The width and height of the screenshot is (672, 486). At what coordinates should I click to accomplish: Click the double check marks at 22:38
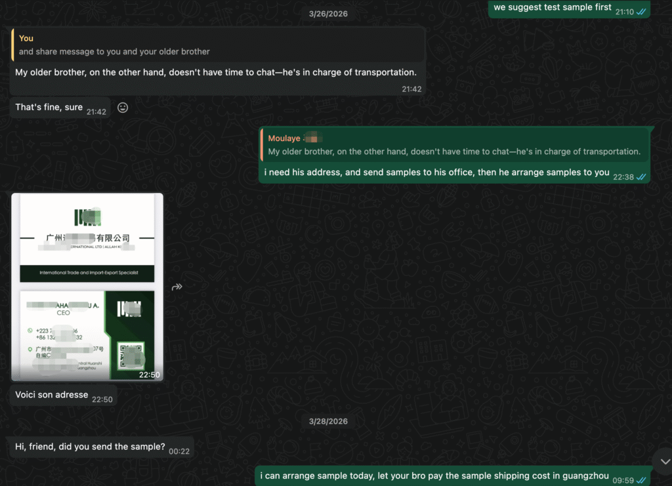coord(641,176)
